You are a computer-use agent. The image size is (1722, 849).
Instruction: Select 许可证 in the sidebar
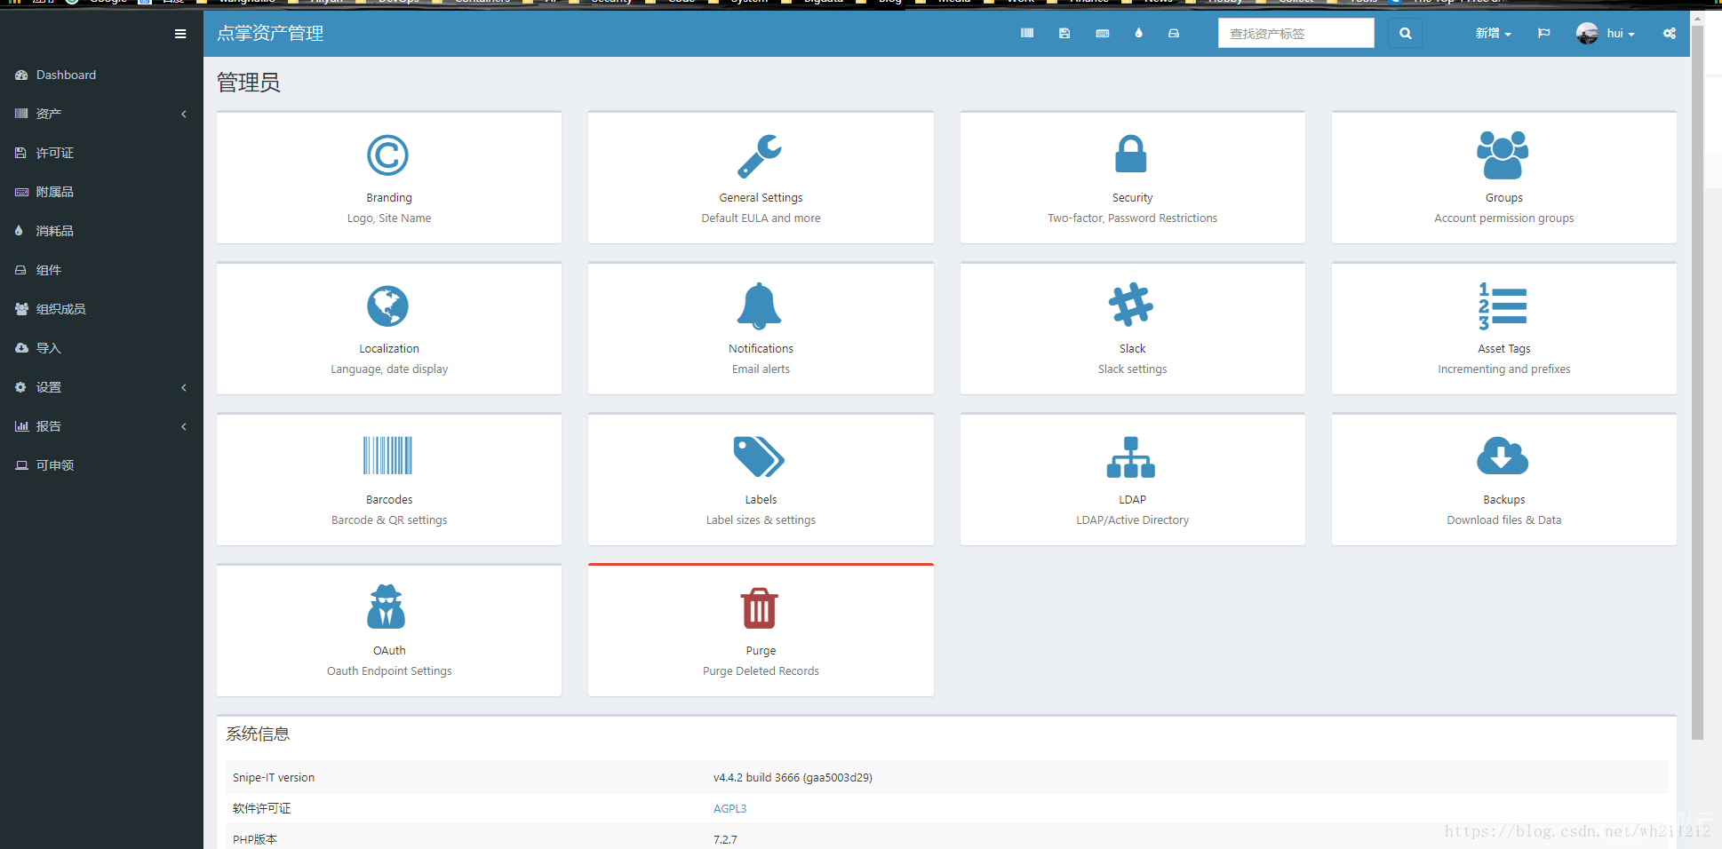tap(55, 153)
